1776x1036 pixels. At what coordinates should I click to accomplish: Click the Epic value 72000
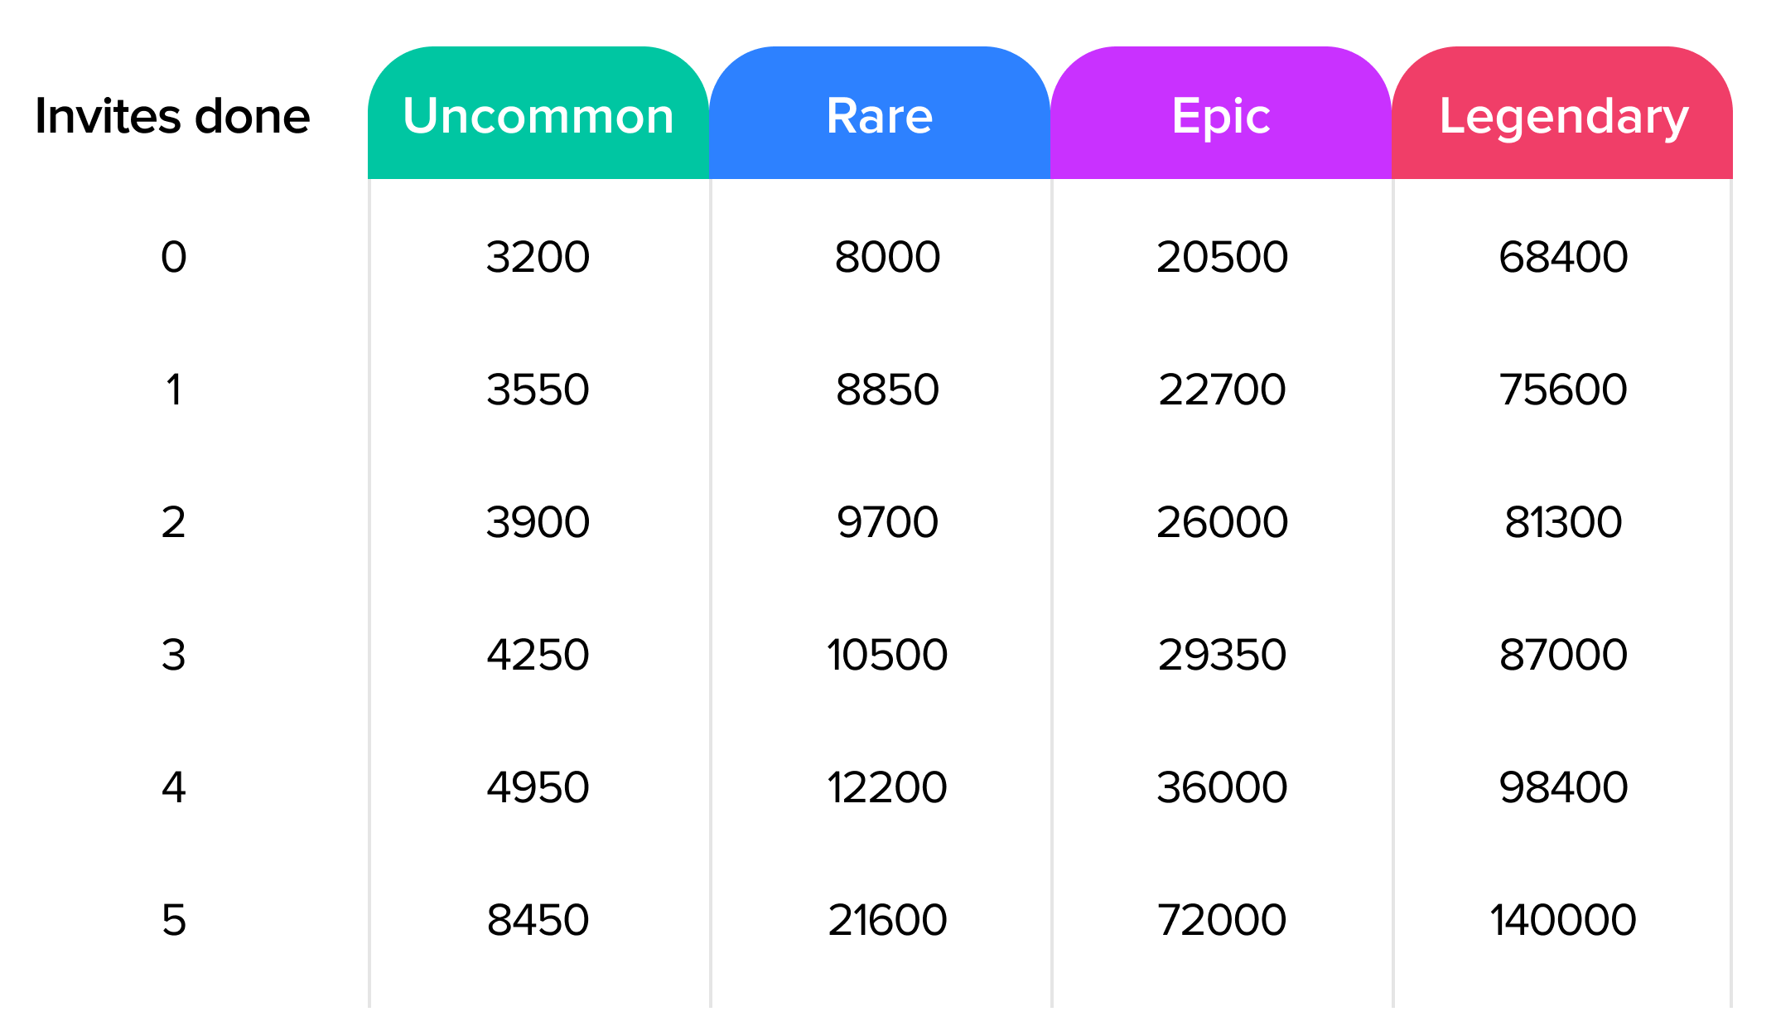[1222, 920]
